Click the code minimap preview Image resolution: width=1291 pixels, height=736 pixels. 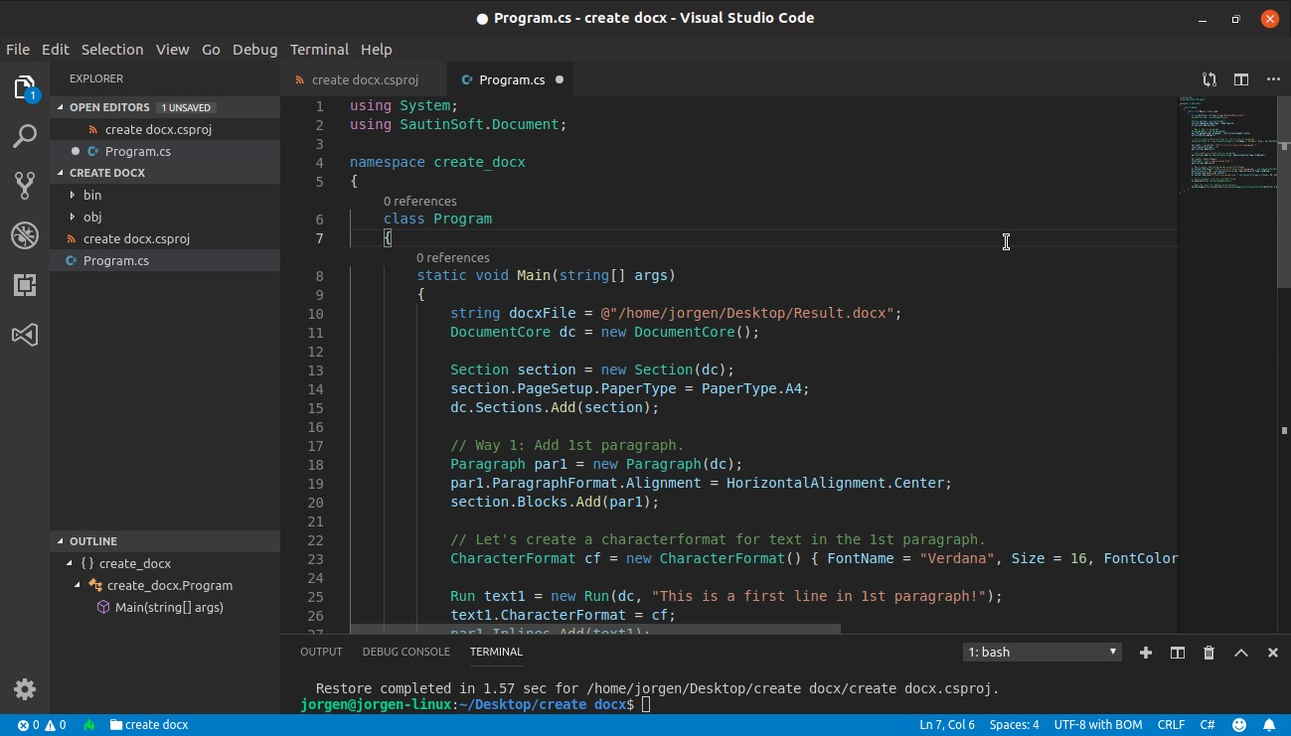click(x=1226, y=144)
